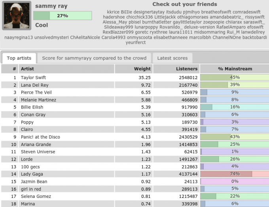Click Panic! at the Disco artist name
The height and width of the screenshot is (207, 269).
pyautogui.click(x=40, y=137)
